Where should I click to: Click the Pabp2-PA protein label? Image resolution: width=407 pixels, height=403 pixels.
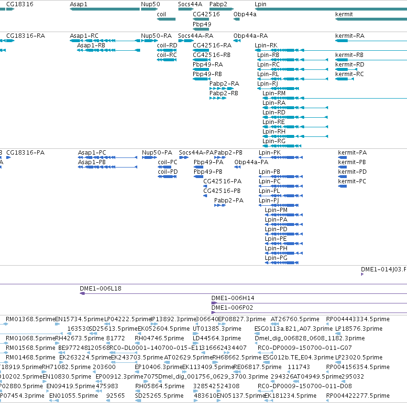point(229,201)
